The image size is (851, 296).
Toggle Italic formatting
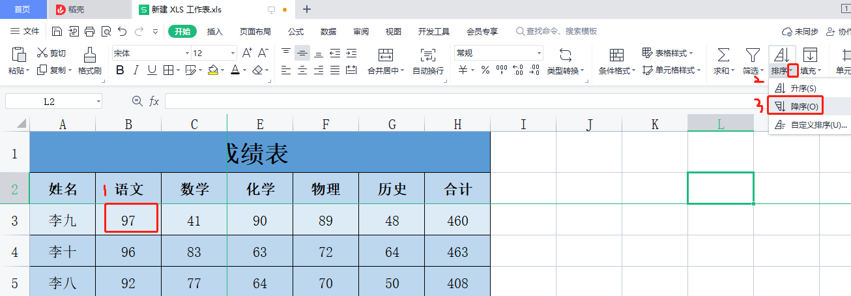point(136,70)
